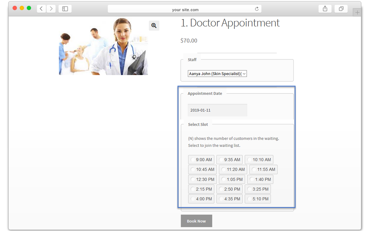
Task: Select the 2:50 PM time slot
Action: (229, 189)
